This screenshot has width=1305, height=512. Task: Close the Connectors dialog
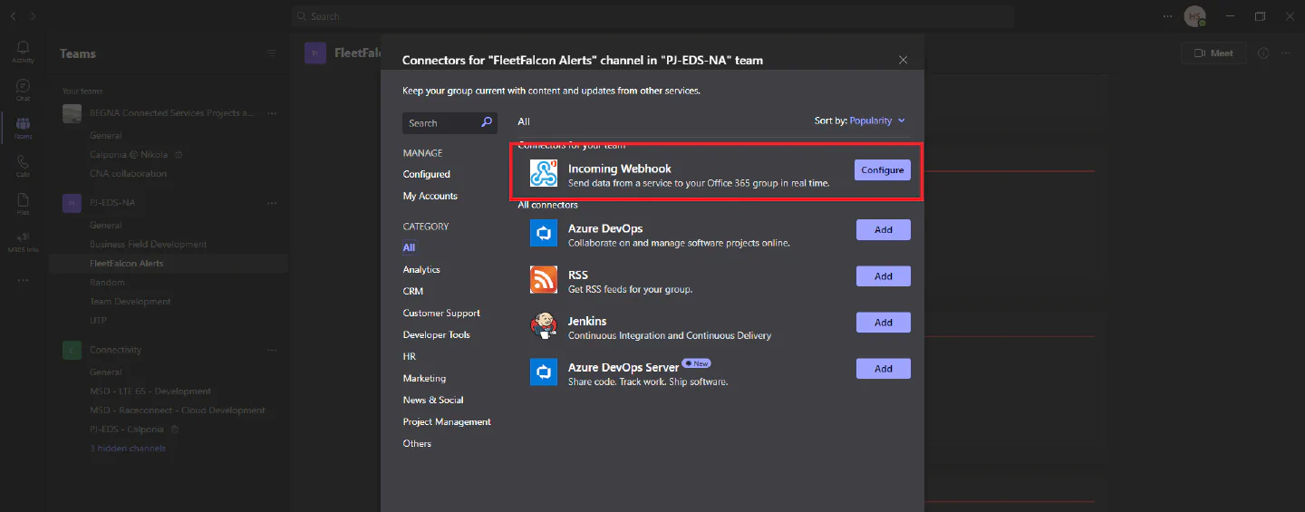coord(903,60)
